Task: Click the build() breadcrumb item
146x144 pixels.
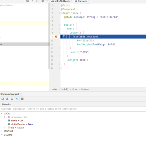Action: click(x=65, y=89)
